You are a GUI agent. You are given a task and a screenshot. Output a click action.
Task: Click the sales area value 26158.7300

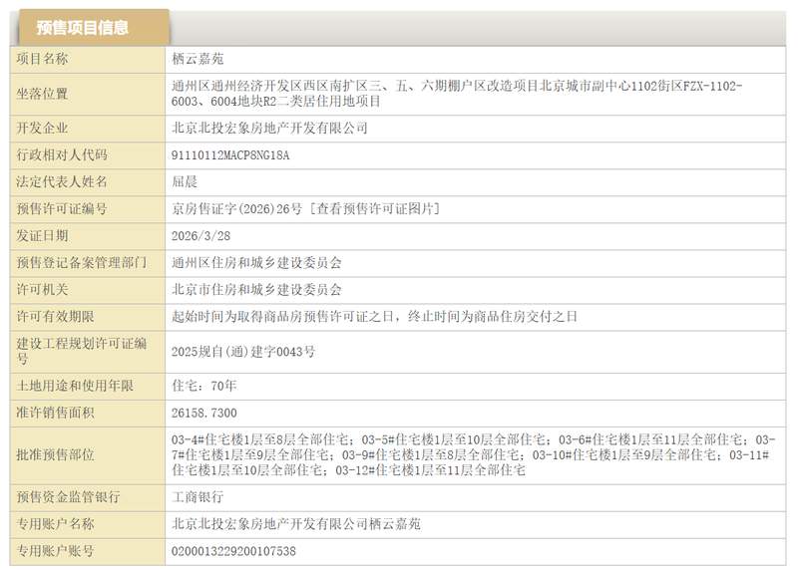(204, 412)
